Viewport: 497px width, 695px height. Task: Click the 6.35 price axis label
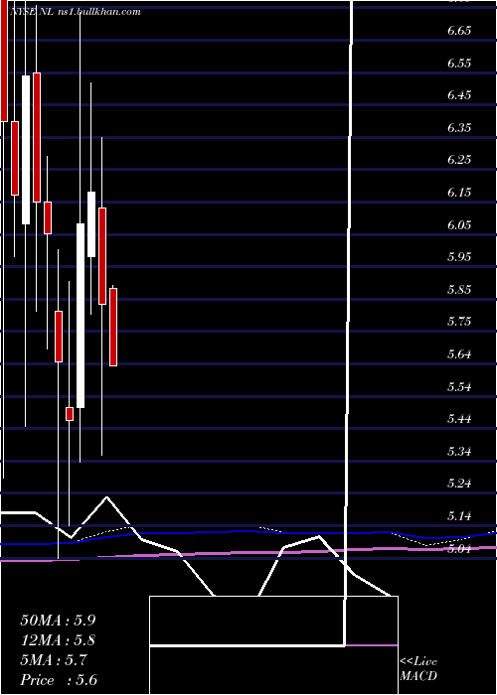[x=459, y=128]
